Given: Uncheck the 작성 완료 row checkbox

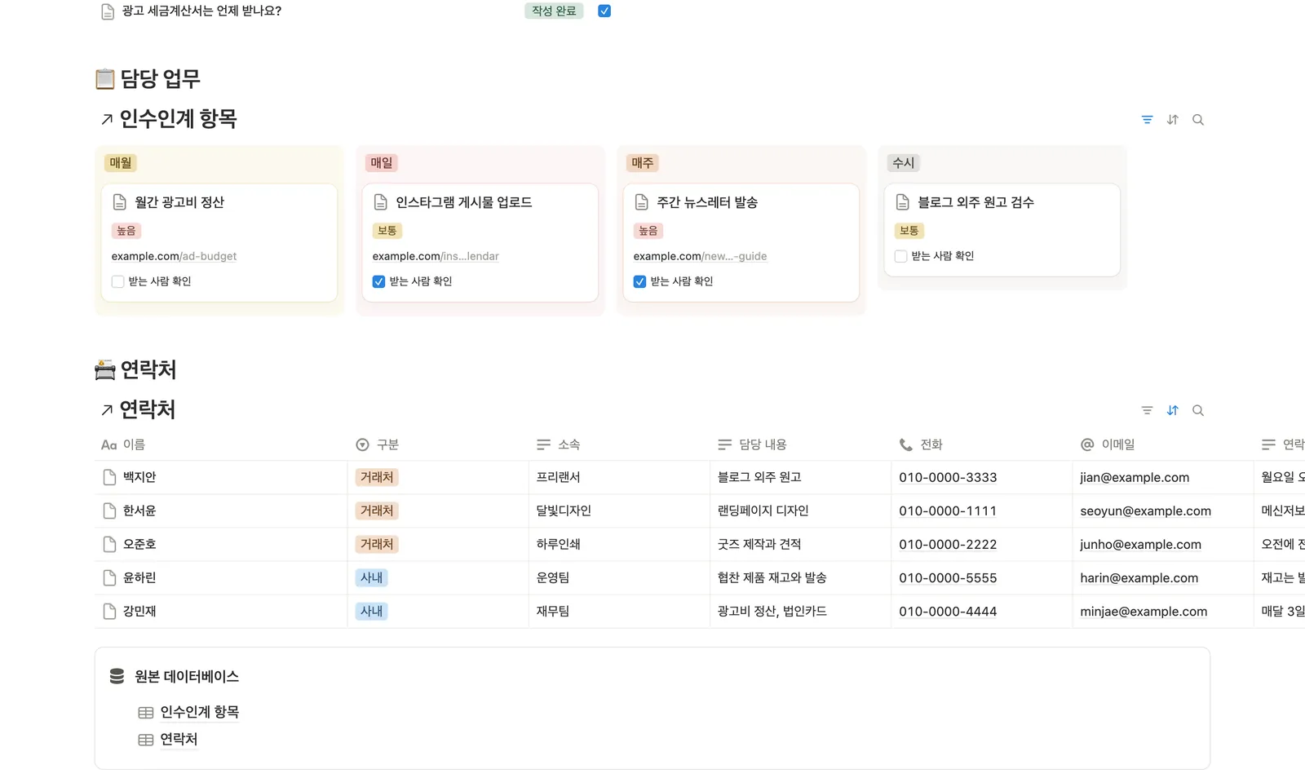Looking at the screenshot, I should tap(604, 11).
